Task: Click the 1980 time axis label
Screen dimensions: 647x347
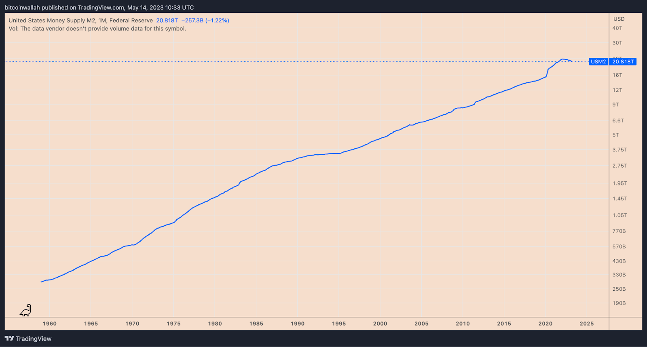Action: pos(215,324)
